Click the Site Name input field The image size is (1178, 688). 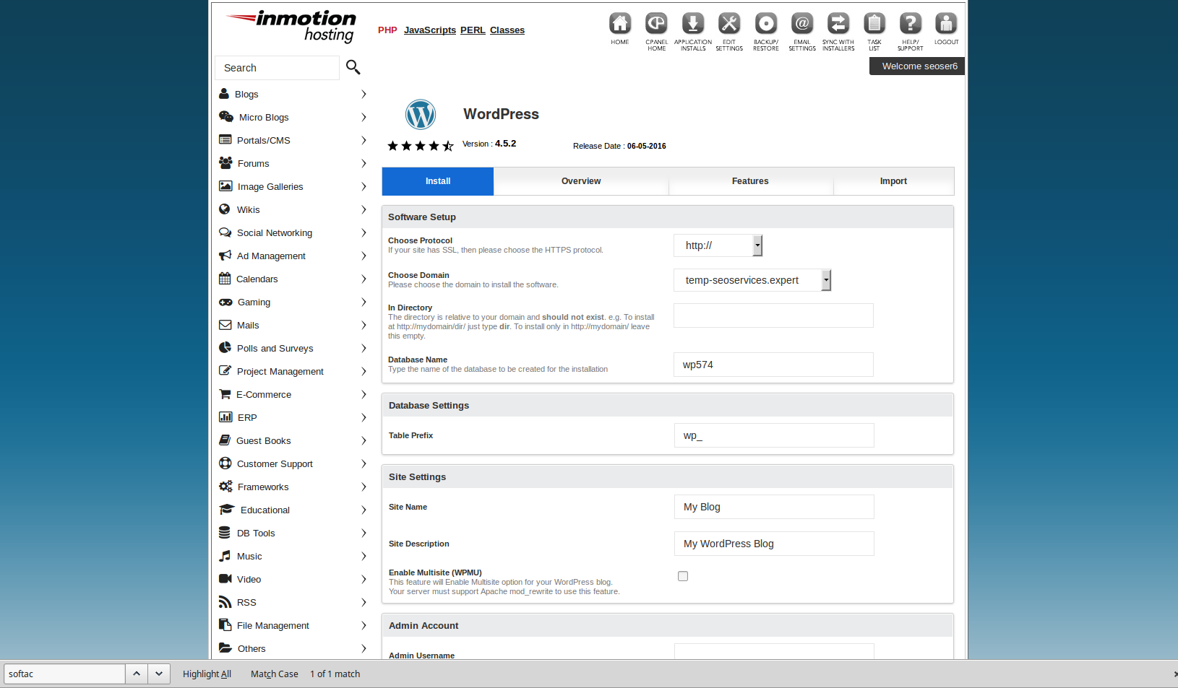coord(774,507)
